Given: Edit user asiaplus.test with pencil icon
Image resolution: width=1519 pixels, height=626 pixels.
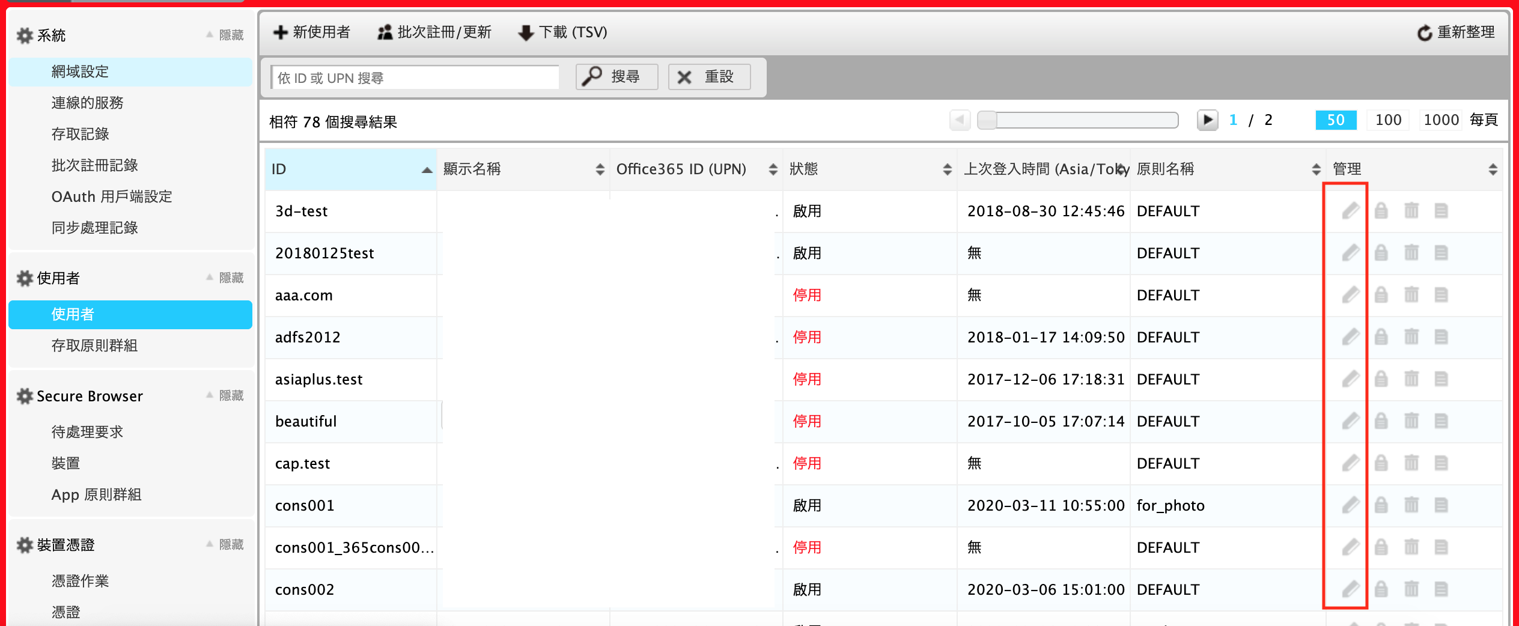Looking at the screenshot, I should point(1350,379).
